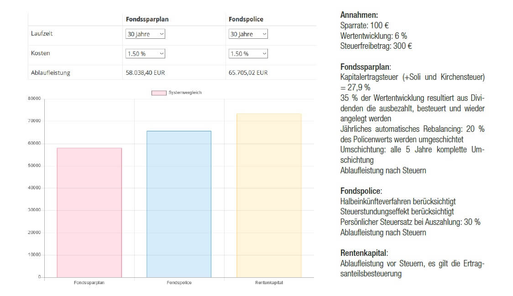
Task: Click the Laufzeit row label
Action: point(42,33)
